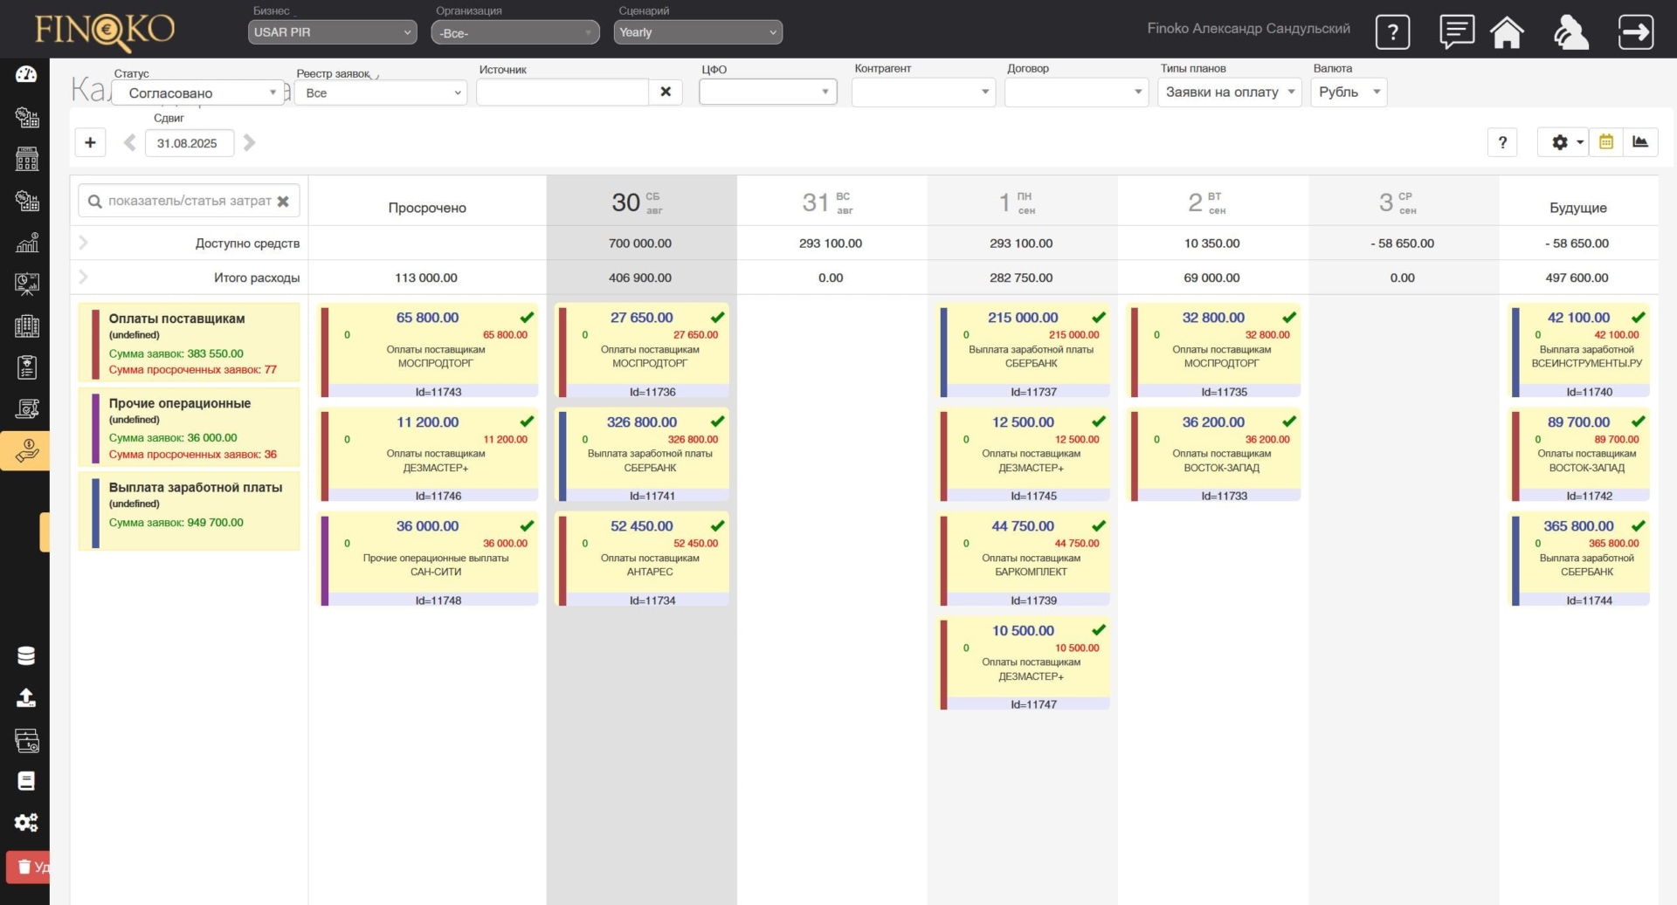
Task: Click the calendar view icon
Action: 1605,142
